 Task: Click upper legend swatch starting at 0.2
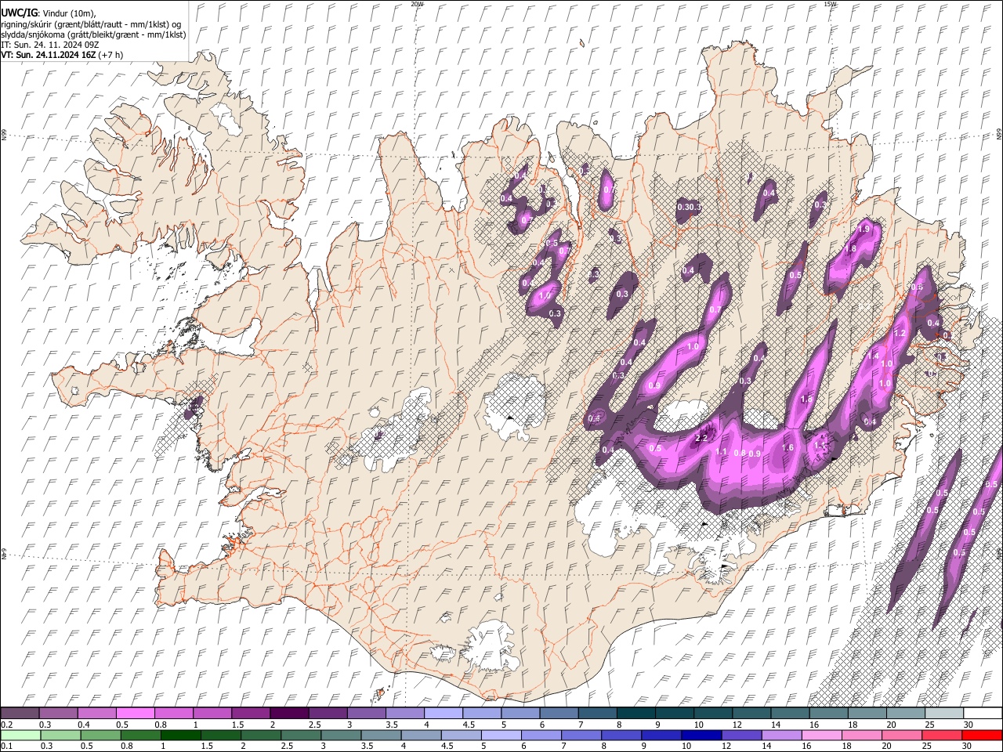click(x=20, y=713)
